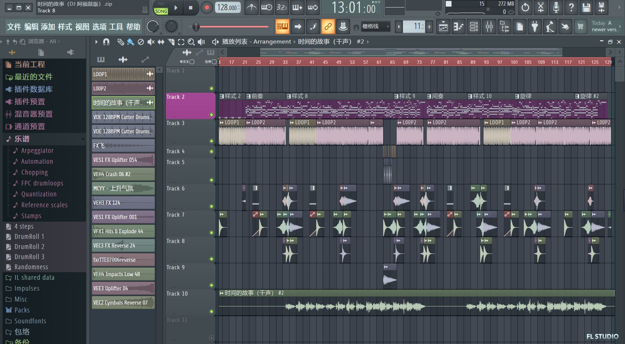Expand the hint panel arrow beside Today
Viewport: 625px width, 344px height.
(x=620, y=26)
